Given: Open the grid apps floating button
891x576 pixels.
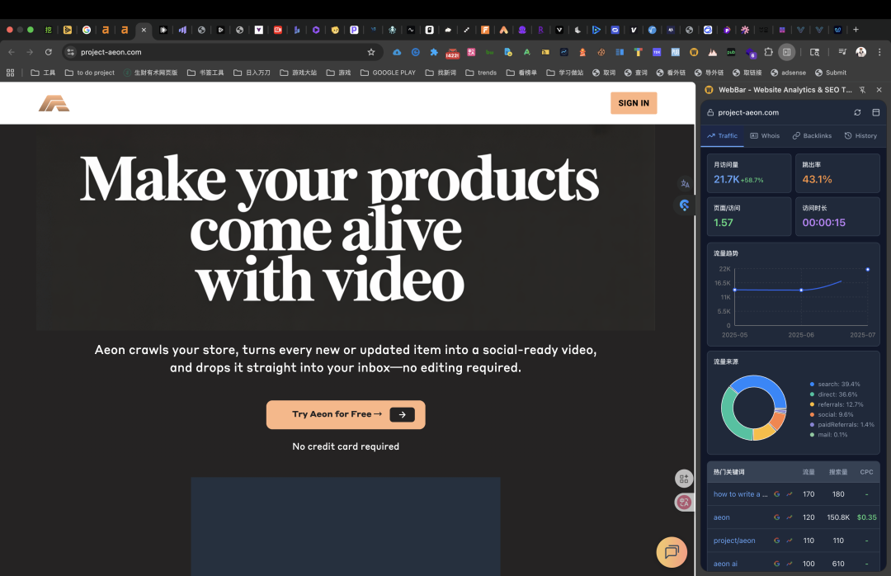Looking at the screenshot, I should (x=684, y=479).
